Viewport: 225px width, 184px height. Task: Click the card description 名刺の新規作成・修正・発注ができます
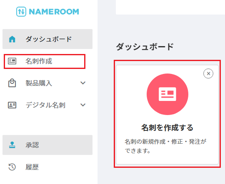pyautogui.click(x=165, y=146)
